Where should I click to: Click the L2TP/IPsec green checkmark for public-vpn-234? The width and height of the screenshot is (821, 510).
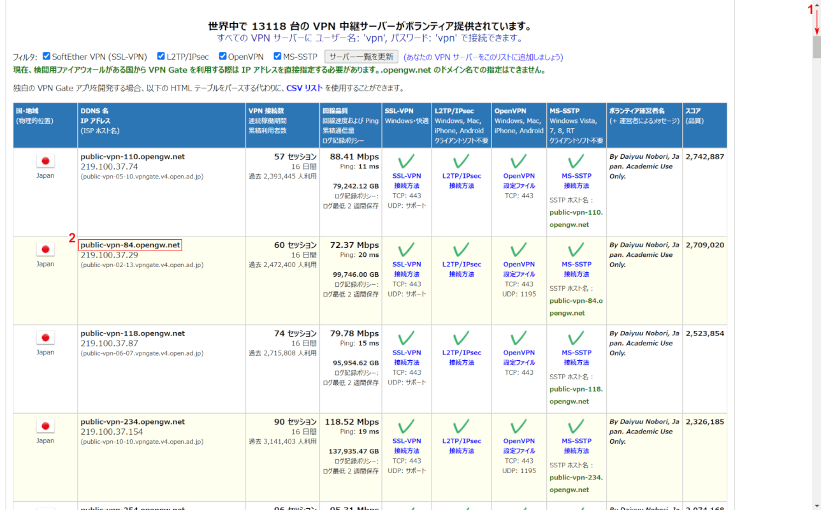tap(461, 427)
